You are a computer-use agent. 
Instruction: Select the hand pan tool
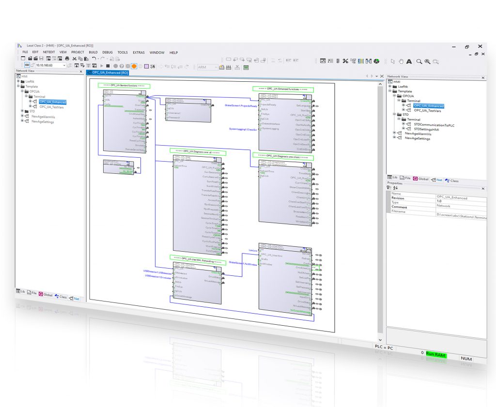(401, 61)
